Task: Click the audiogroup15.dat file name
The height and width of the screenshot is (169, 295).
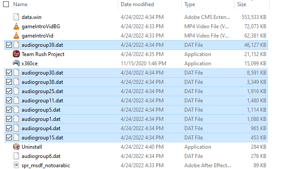Action: click(x=42, y=138)
